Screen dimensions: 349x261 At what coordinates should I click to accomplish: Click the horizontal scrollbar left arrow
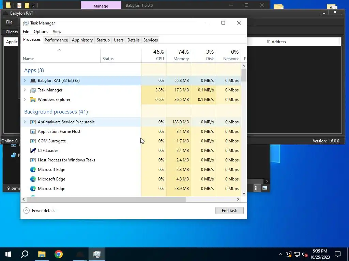click(x=24, y=199)
